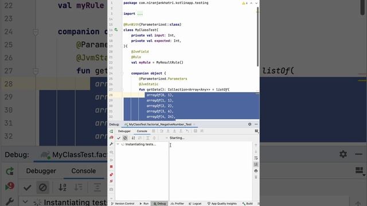Screen dimensions: 367x206
Task: Collapse the Instantiating tests tree node
Action: pos(118,144)
